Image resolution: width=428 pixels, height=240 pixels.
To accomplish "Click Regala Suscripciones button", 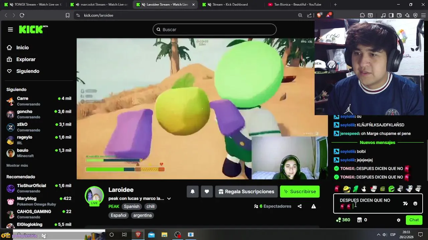I will point(246,192).
